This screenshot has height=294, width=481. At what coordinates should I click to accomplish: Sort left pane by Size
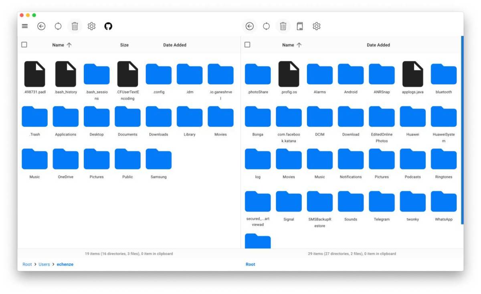tap(124, 45)
